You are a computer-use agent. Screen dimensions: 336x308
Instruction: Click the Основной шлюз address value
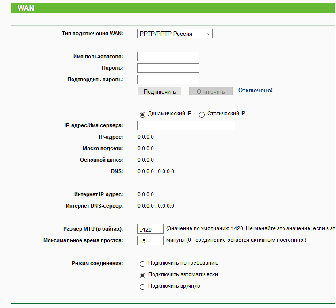[x=145, y=160]
